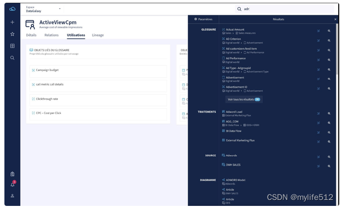Screen dimensions: 342x207
Task: Open the call metric call details card
Action: pos(98,86)
